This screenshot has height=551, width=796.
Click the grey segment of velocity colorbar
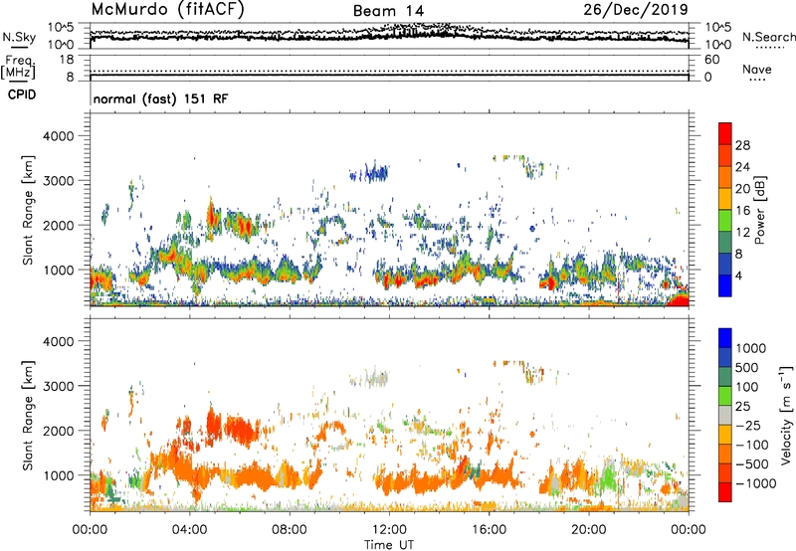pos(725,416)
